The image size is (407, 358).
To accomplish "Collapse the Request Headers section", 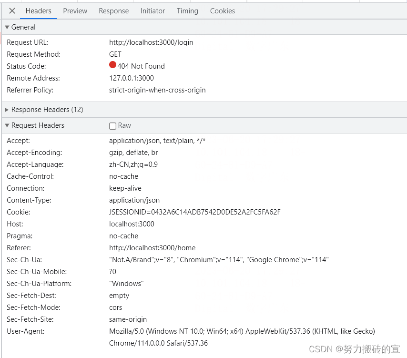I will [x=7, y=125].
